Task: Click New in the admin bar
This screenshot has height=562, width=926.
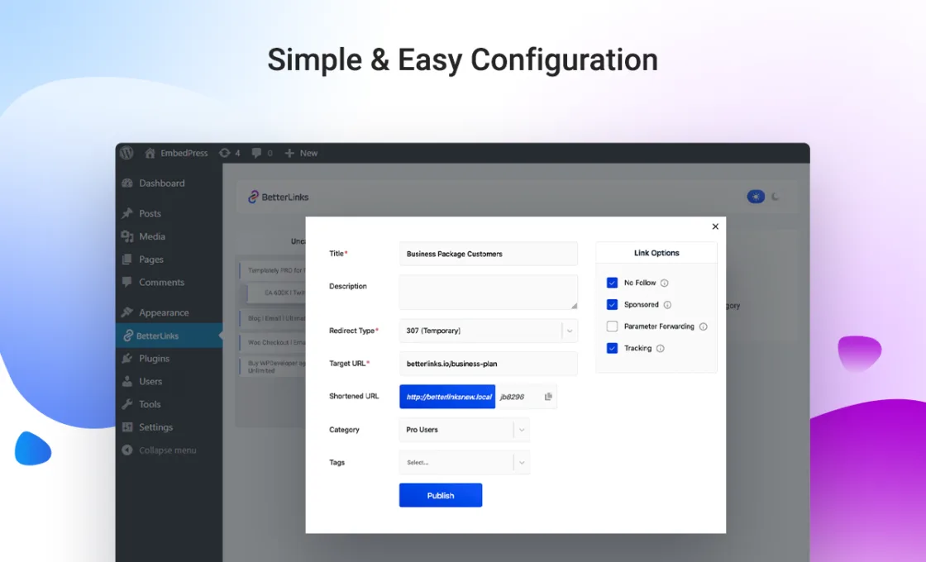Action: point(308,153)
